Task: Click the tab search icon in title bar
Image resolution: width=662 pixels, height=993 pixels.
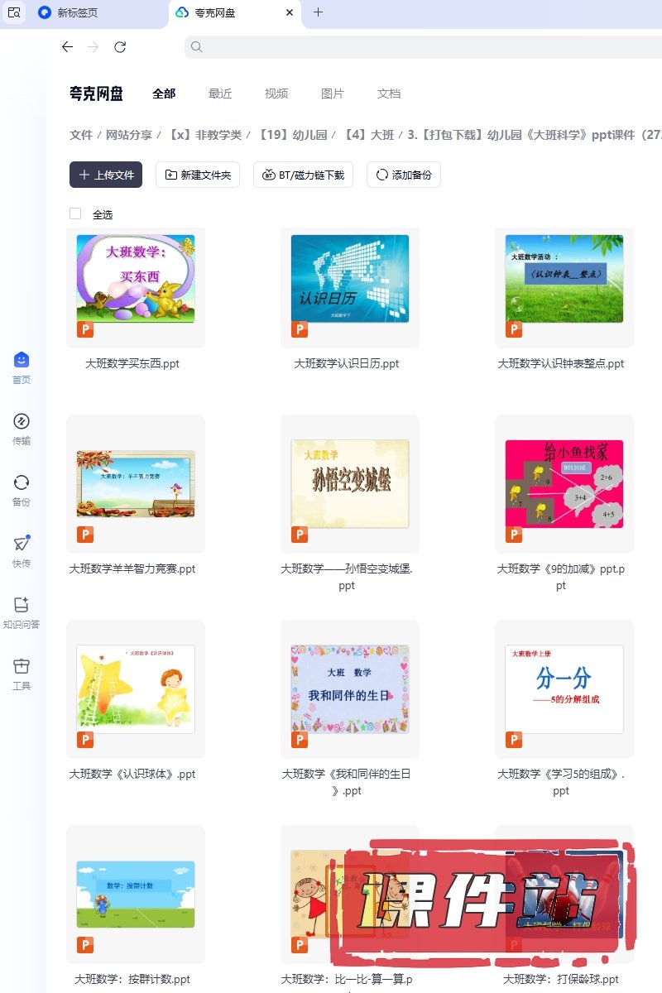Action: (14, 12)
